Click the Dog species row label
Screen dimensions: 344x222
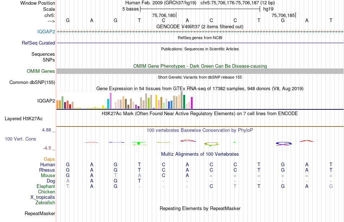[51, 181]
